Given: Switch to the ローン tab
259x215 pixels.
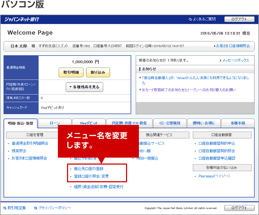Looking at the screenshot, I should click(x=55, y=123).
